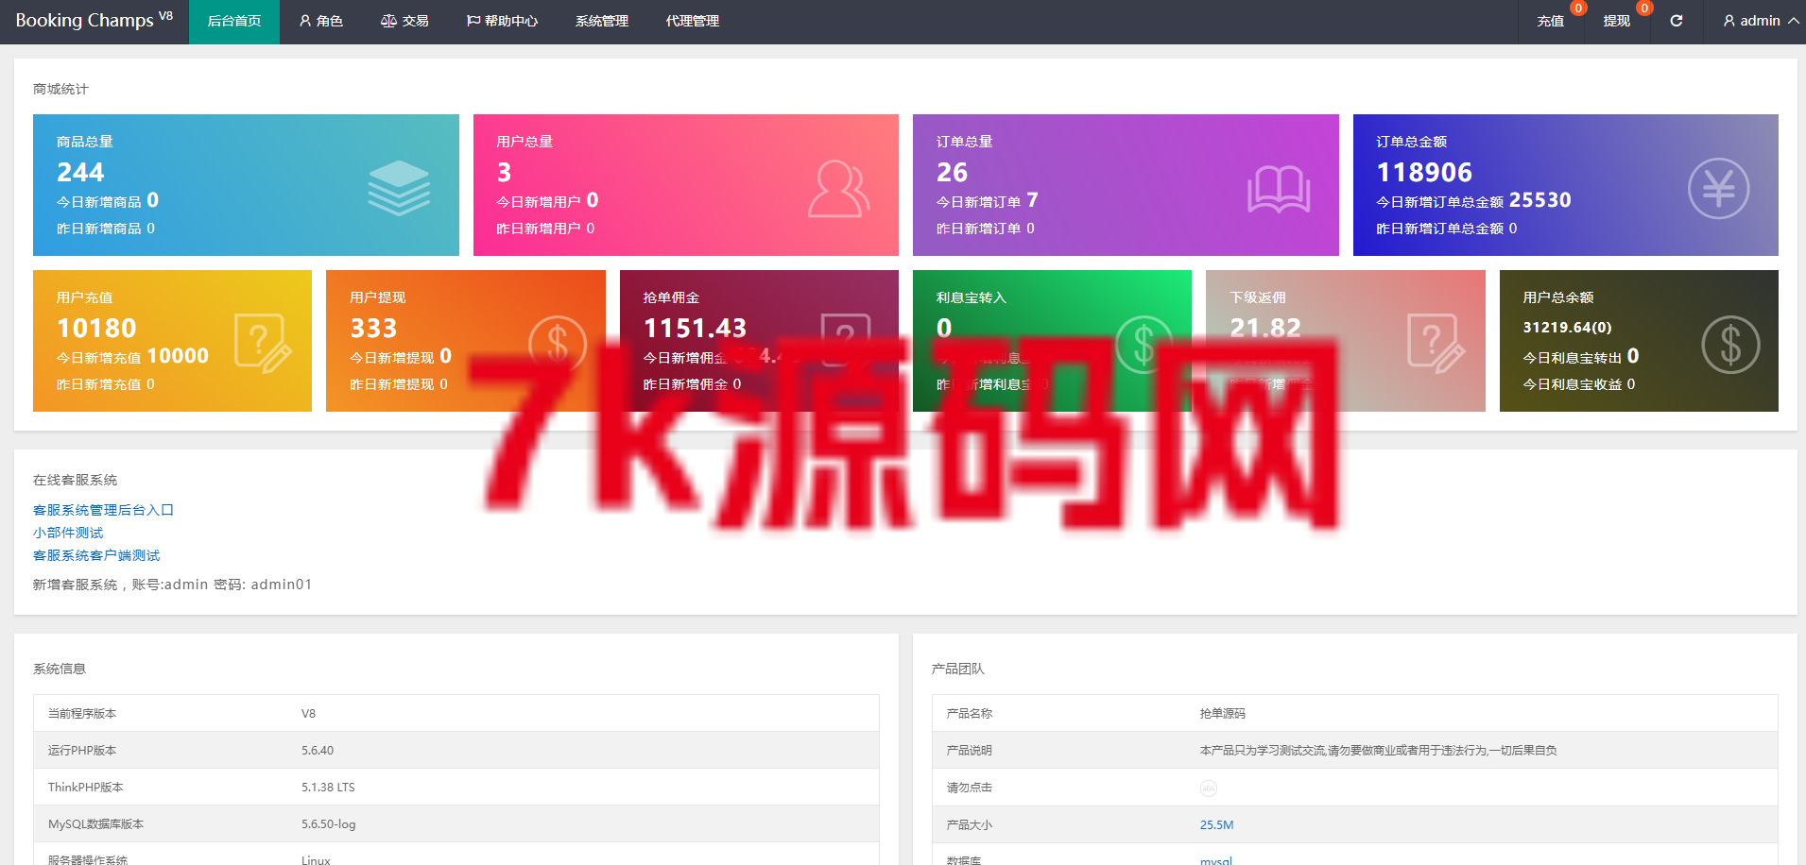Click the 订单总金额 value 118906
The width and height of the screenshot is (1806, 865).
[1423, 172]
